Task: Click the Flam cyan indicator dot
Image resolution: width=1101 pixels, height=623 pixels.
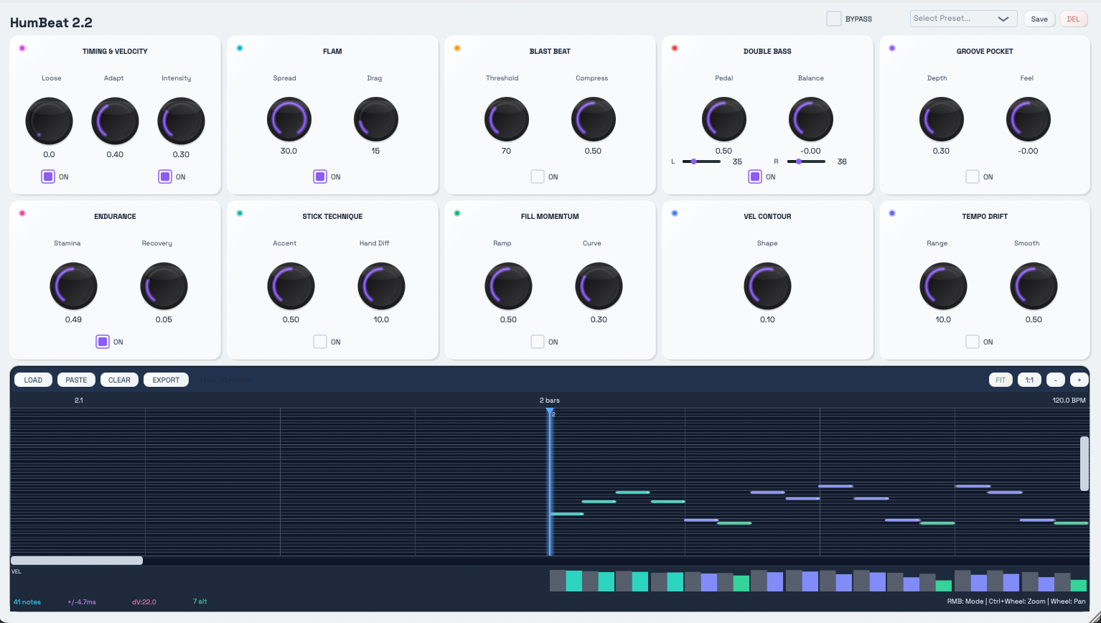Action: [x=240, y=48]
